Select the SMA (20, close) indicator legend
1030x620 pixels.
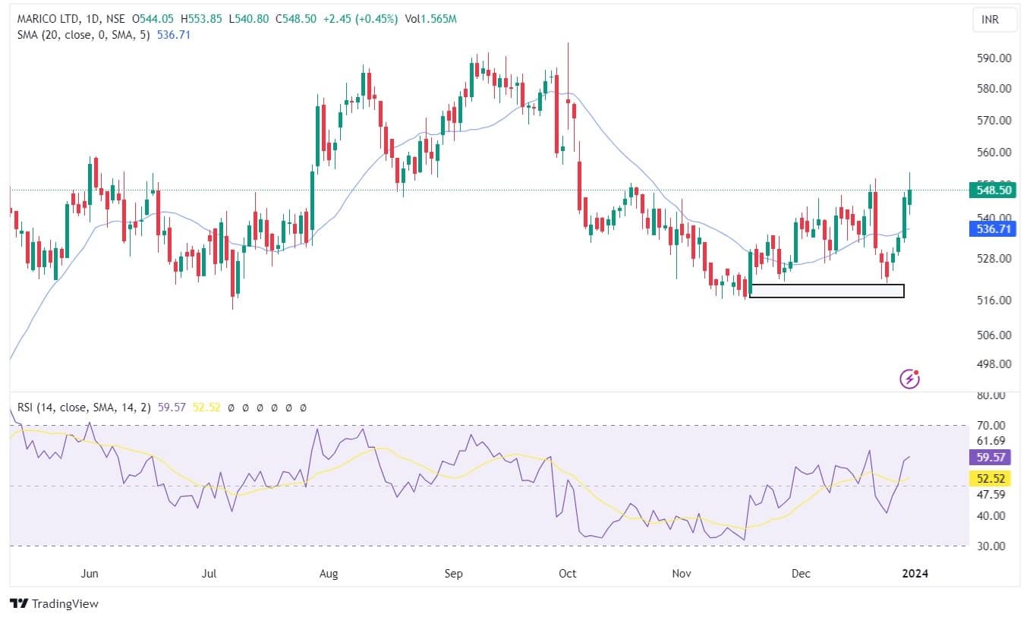(84, 34)
